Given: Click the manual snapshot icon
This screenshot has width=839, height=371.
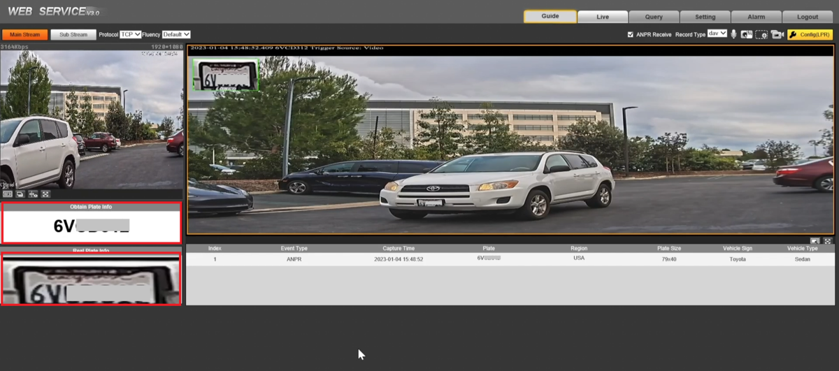Looking at the screenshot, I should (x=747, y=34).
